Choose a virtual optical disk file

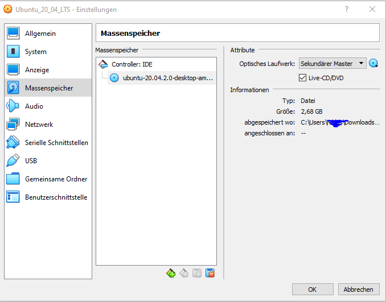click(373, 64)
